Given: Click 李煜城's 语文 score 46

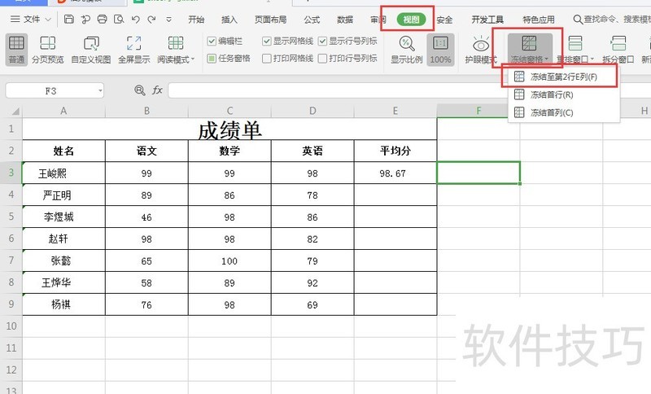Looking at the screenshot, I should click(x=146, y=217).
